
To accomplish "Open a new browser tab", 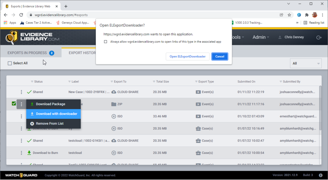I will tap(66, 6).
